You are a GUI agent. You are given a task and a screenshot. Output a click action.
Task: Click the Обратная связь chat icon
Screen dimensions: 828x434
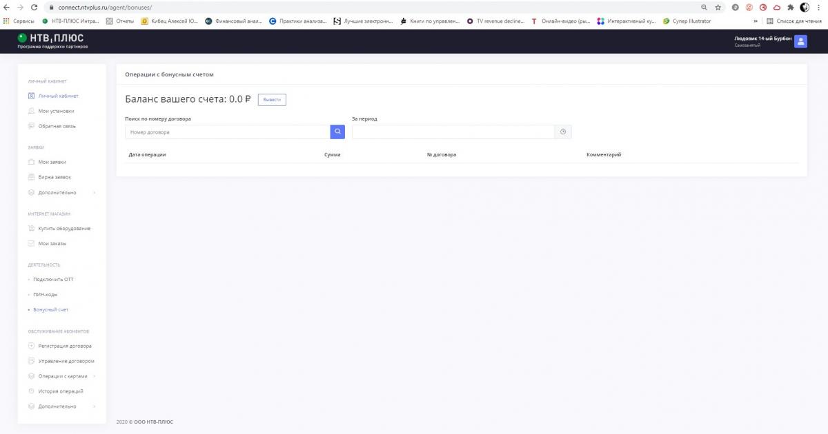pyautogui.click(x=31, y=126)
